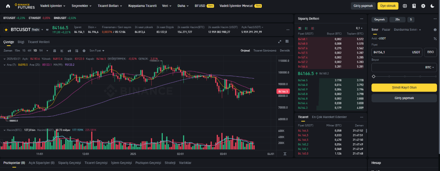Switch to dark mode moon icon
This screenshot has height=171, width=440.
point(432,6)
